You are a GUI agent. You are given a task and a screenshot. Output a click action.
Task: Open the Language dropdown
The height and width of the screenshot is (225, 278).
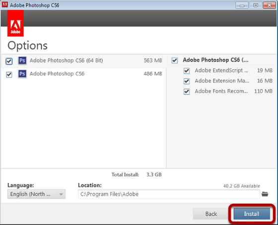coord(36,194)
